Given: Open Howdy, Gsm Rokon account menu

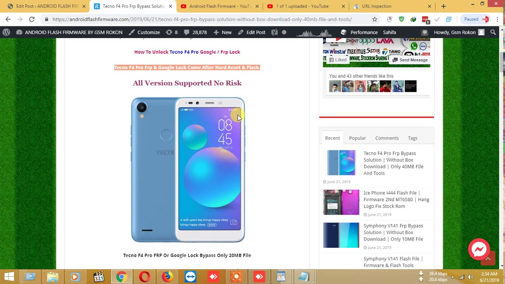Looking at the screenshot, I should point(459,32).
